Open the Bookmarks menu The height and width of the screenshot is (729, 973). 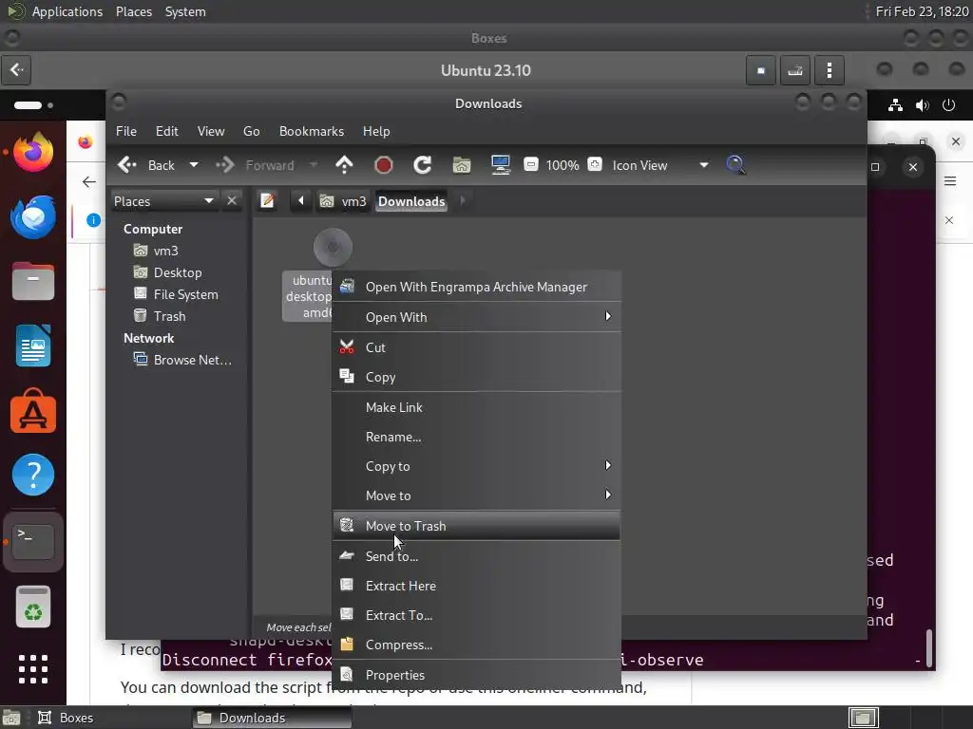312,131
